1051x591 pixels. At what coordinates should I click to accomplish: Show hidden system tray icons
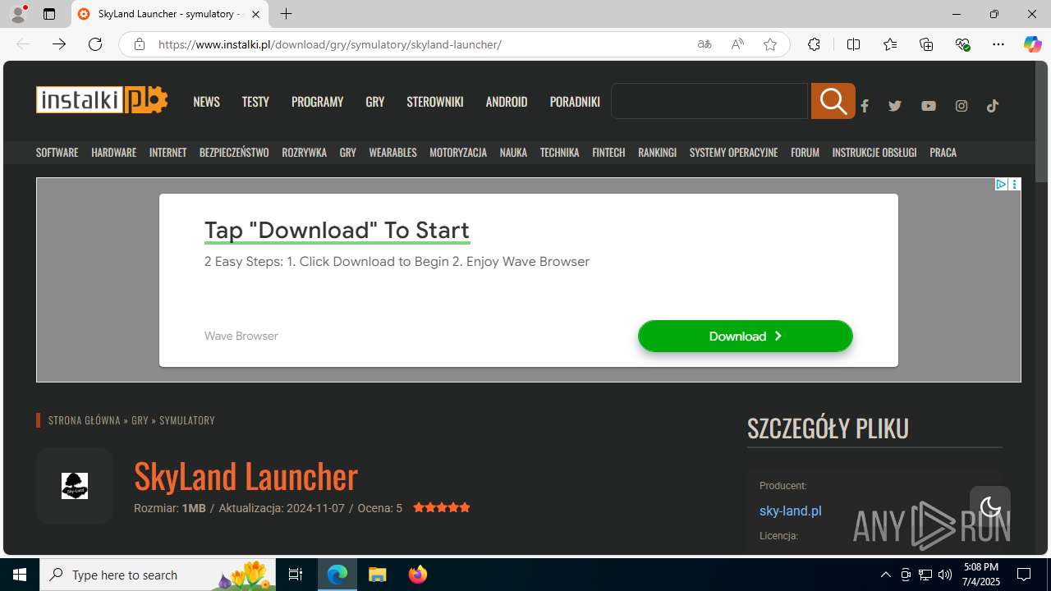coord(886,575)
